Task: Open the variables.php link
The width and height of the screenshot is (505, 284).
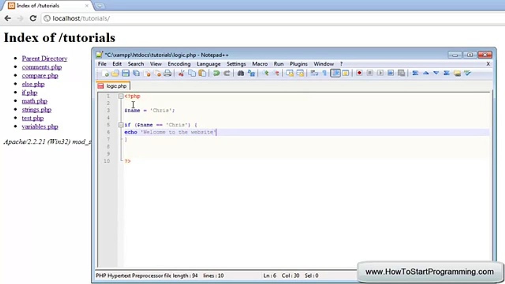Action: point(40,127)
